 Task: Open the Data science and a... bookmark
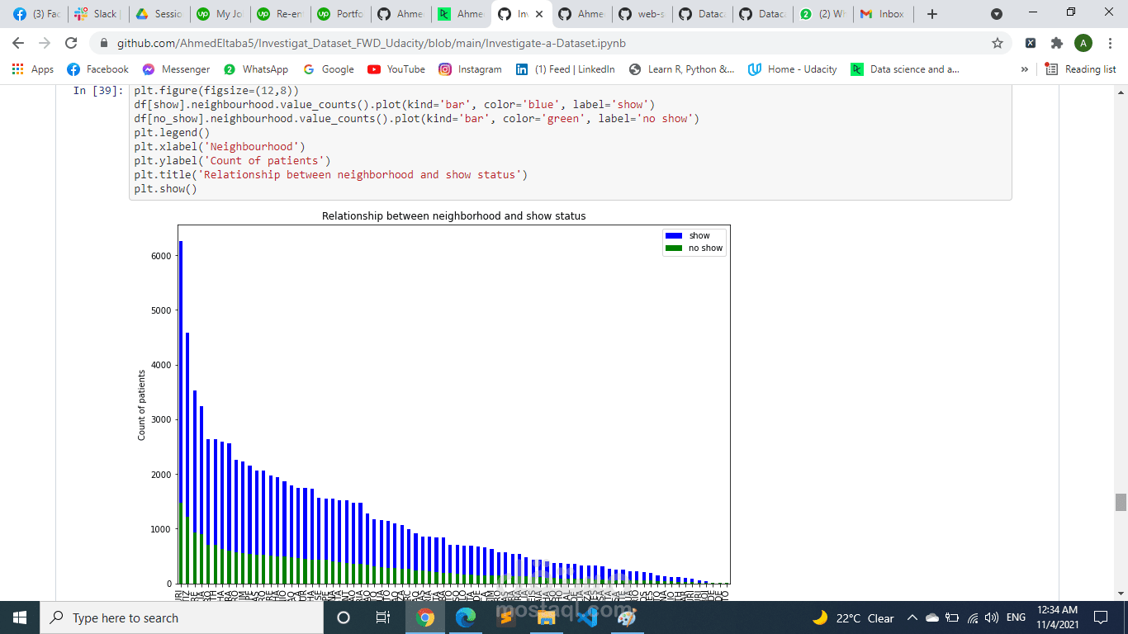[905, 69]
